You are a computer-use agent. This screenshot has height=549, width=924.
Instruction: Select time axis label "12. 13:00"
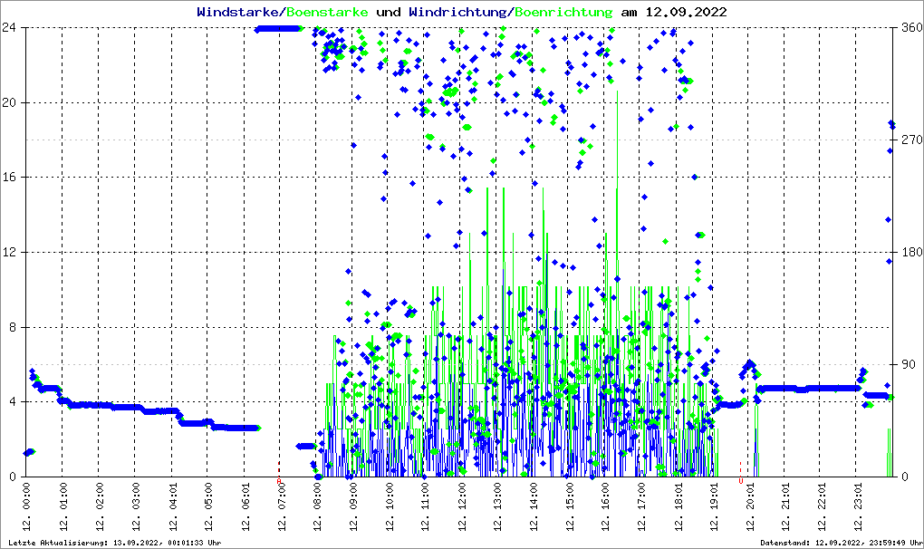496,506
